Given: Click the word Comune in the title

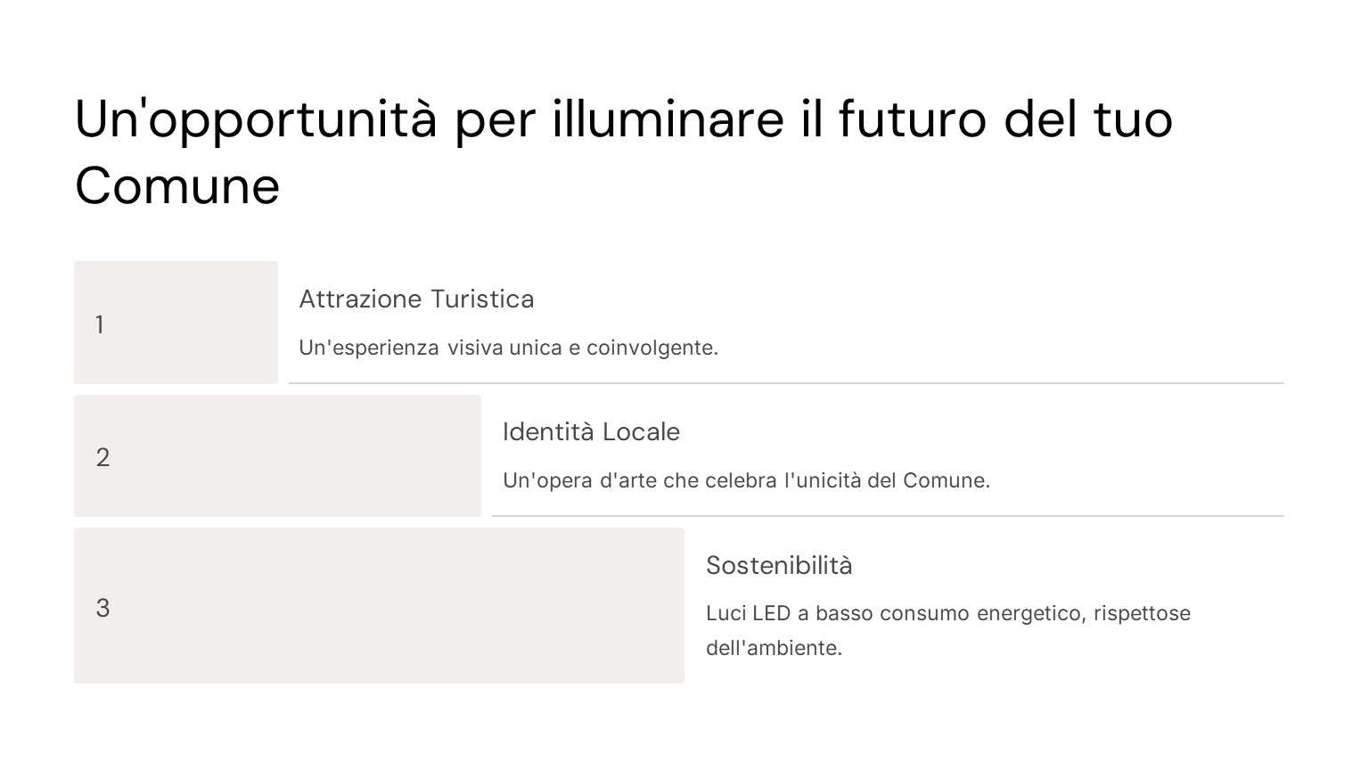Looking at the screenshot, I should tap(177, 185).
